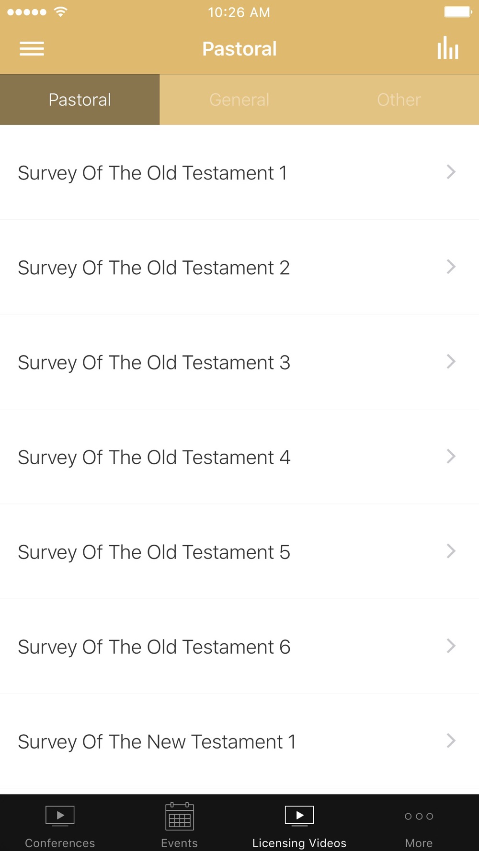Open Survey Of The Old Testament 2

coord(154,268)
